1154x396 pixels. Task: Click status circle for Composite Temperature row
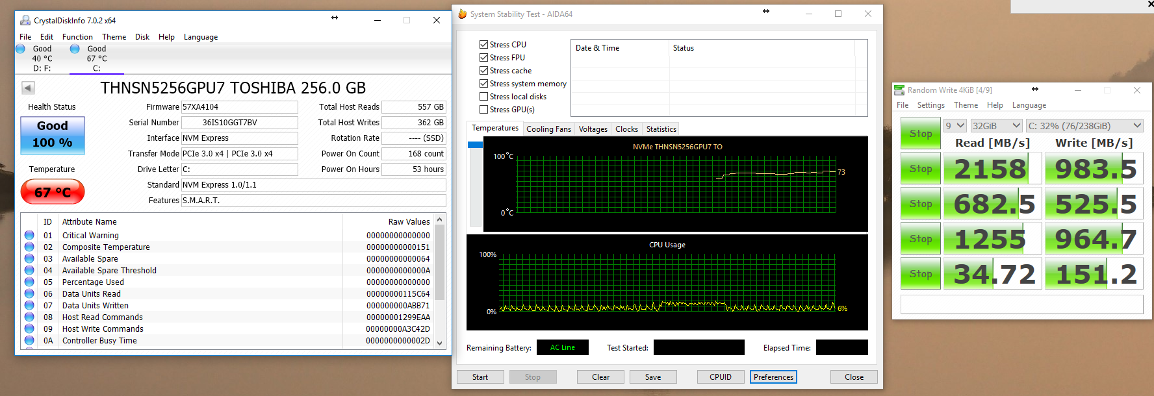[29, 247]
